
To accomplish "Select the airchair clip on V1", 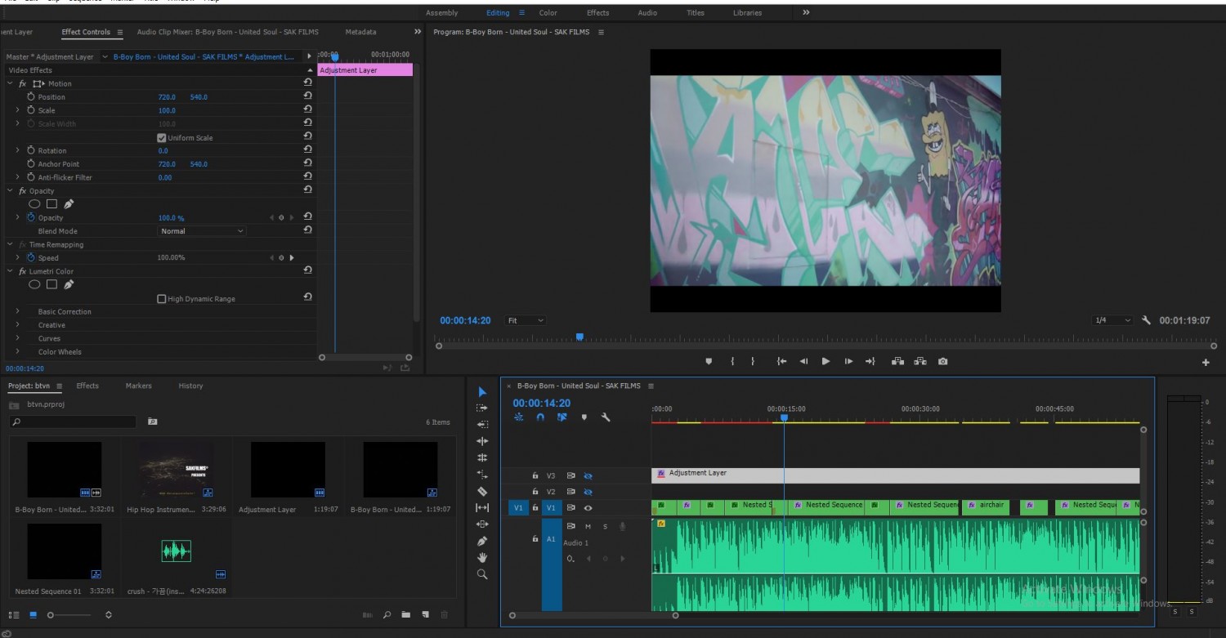I will (x=986, y=507).
